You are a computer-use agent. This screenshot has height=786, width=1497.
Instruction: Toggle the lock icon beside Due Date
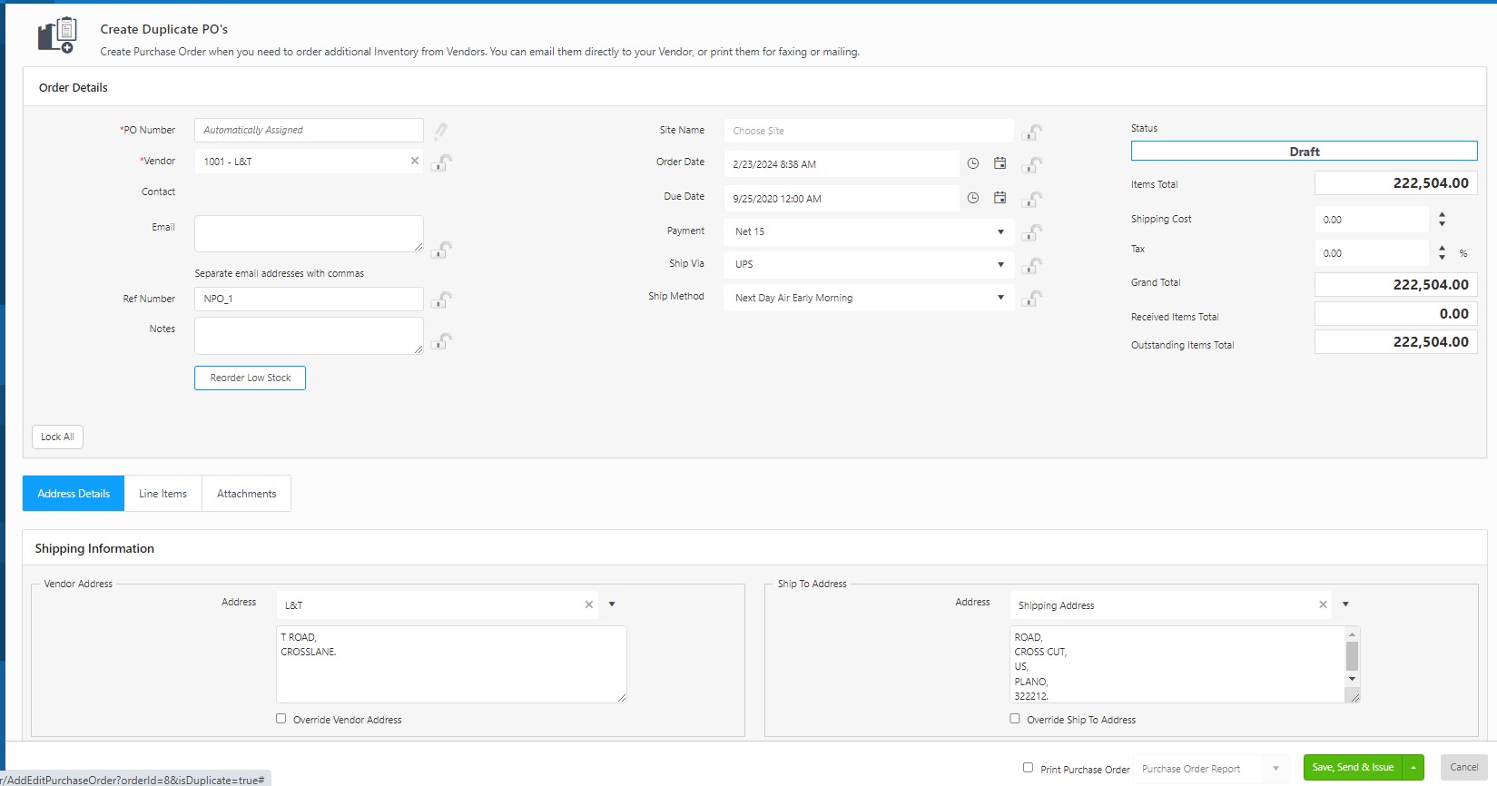point(1032,199)
